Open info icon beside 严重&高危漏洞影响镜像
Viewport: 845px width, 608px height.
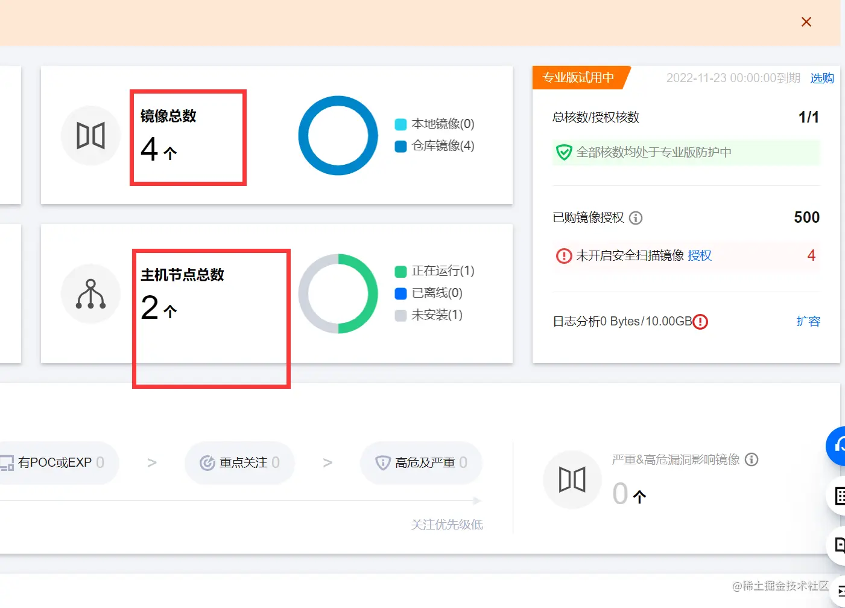(752, 459)
